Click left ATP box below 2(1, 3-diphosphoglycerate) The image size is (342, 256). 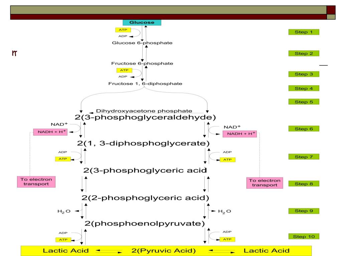point(63,159)
